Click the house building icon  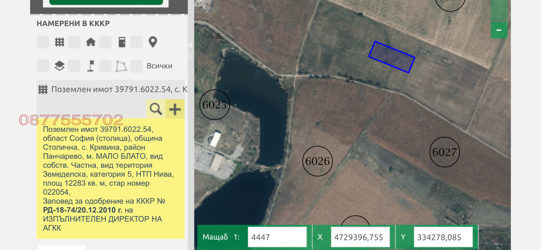91,42
